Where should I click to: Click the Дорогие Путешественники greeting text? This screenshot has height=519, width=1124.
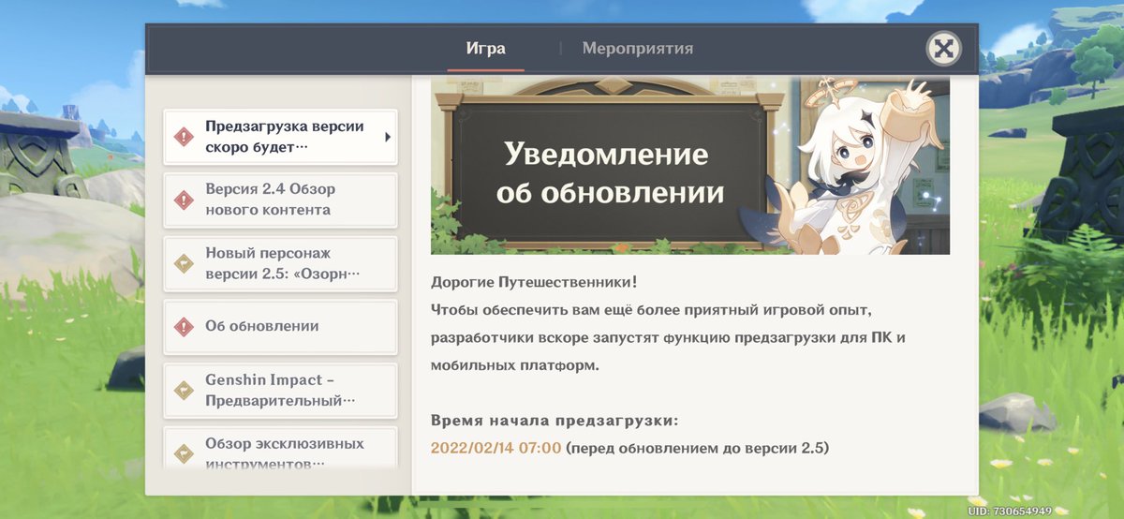click(x=535, y=282)
